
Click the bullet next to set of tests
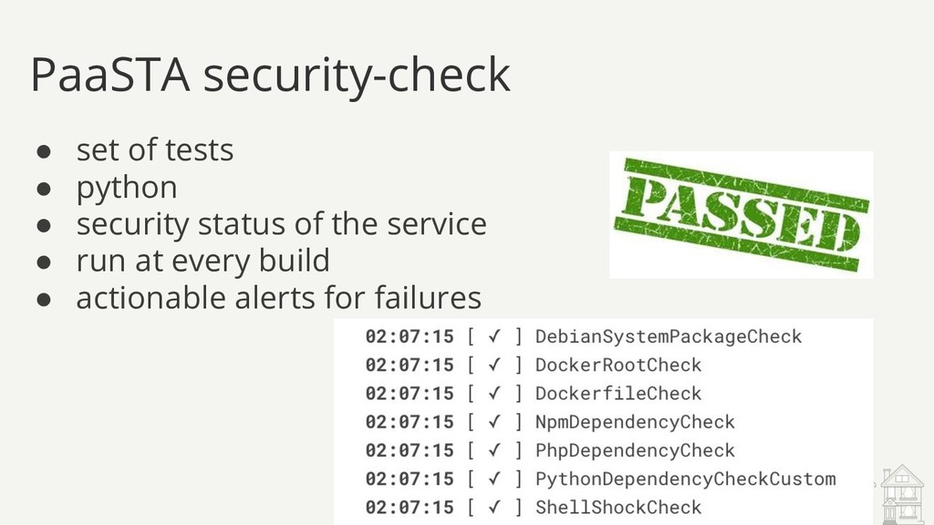(44, 151)
